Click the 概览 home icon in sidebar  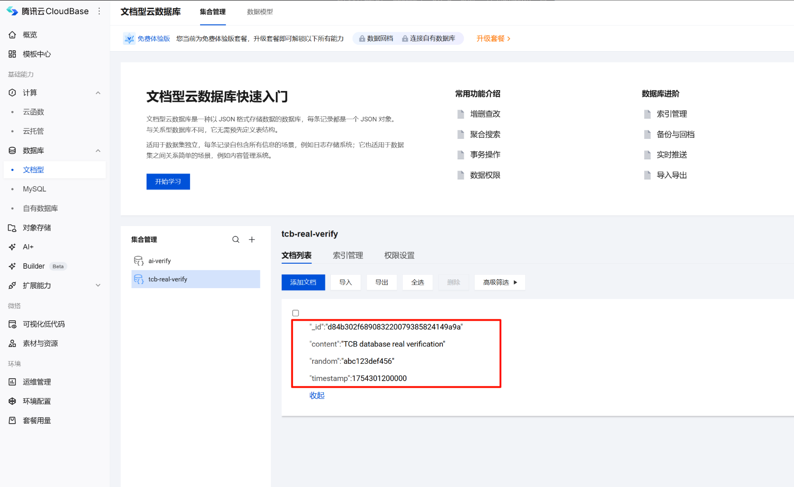pyautogui.click(x=12, y=35)
